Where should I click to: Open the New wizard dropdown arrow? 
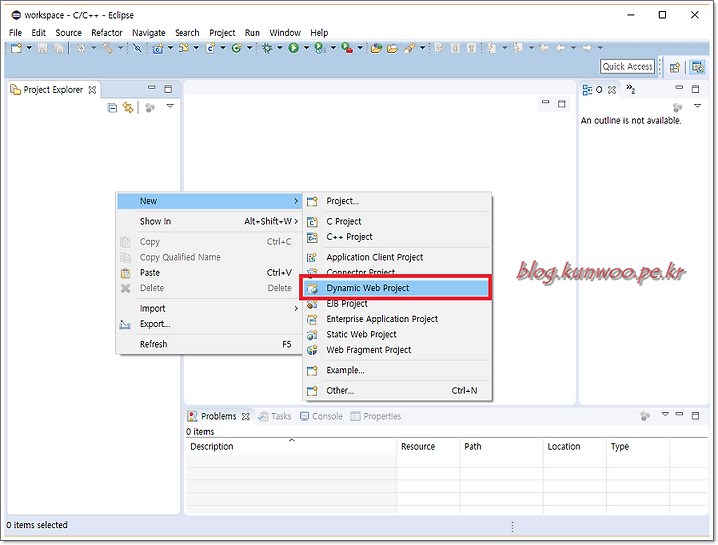click(x=29, y=47)
